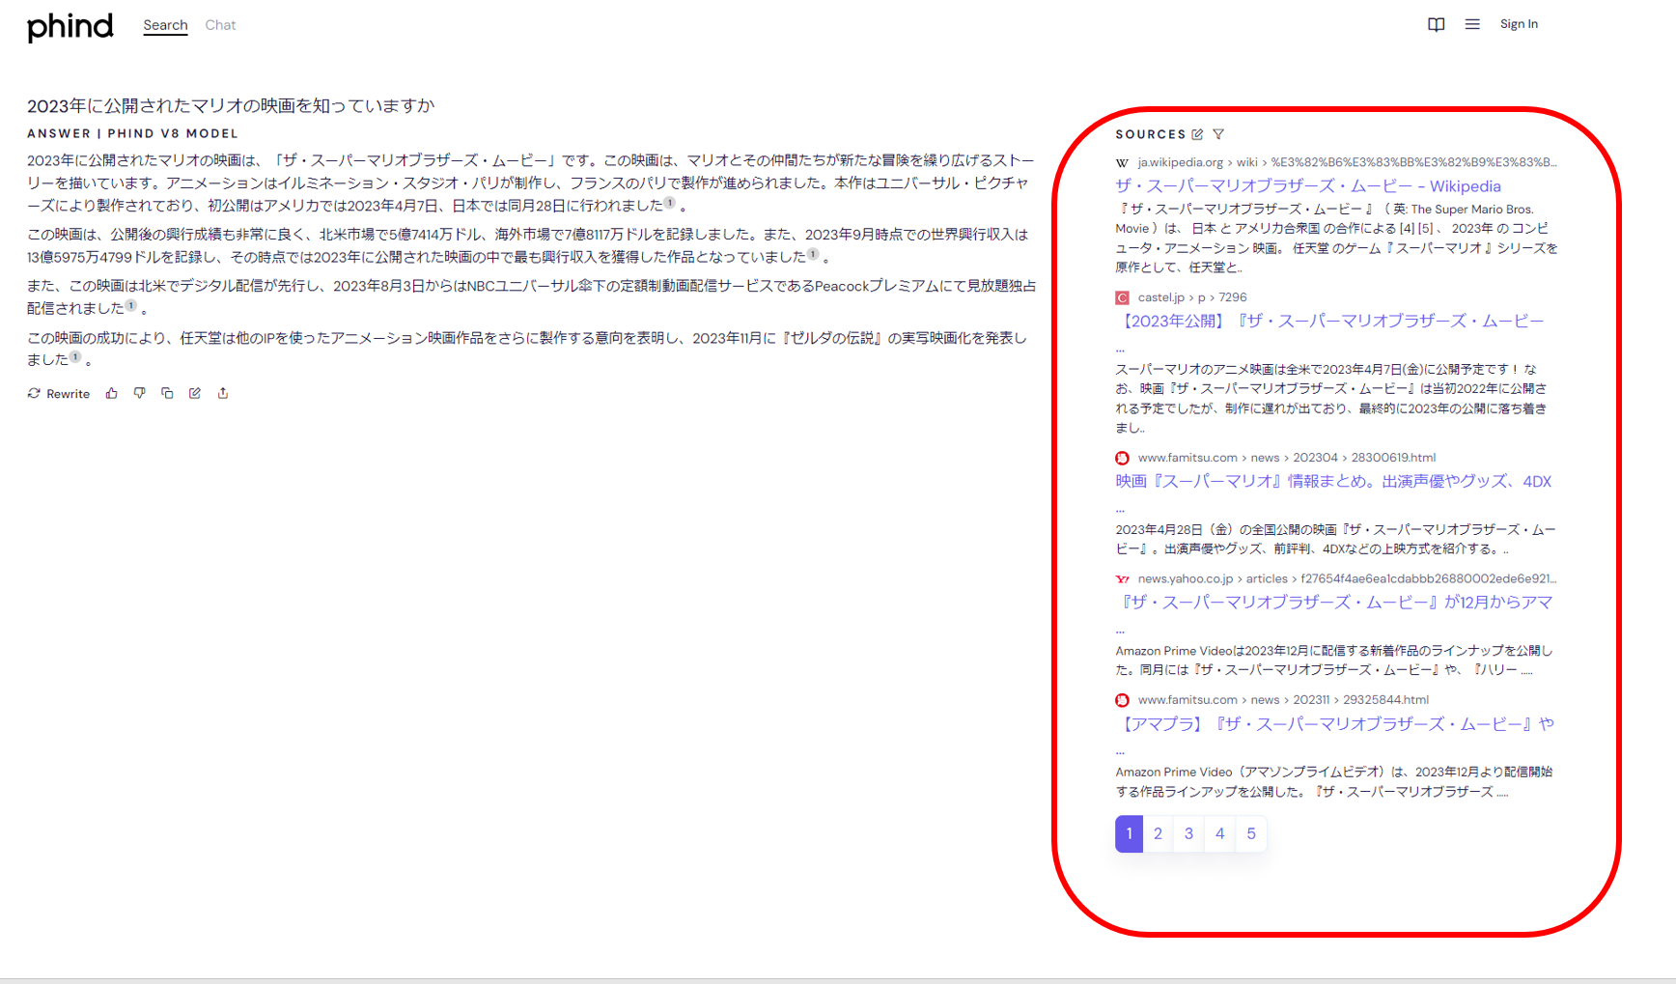Image resolution: width=1676 pixels, height=984 pixels.
Task: Open the hamburger menu icon
Action: click(x=1471, y=24)
